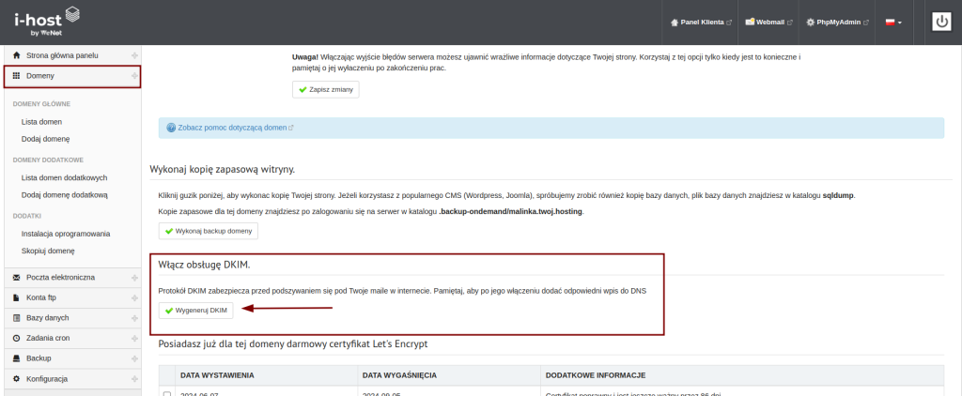962x396 pixels.
Task: Expand Konfiguracja section via plus icon
Action: coord(134,378)
